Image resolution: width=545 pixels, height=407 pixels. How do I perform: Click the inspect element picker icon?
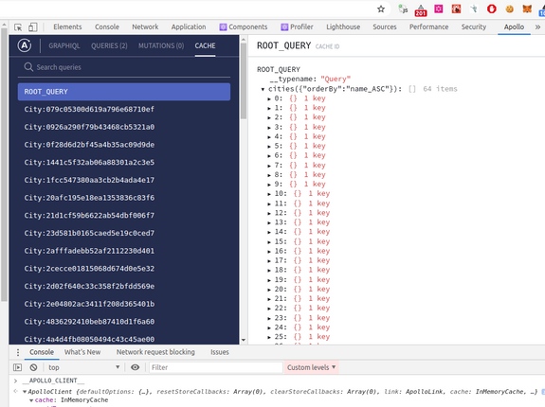point(18,27)
